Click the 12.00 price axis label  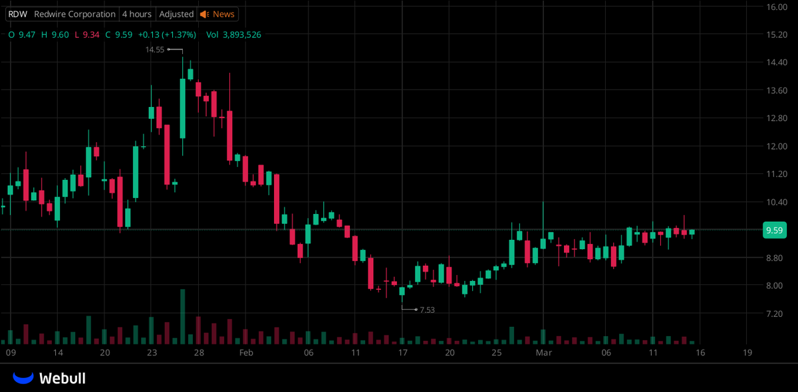(777, 146)
